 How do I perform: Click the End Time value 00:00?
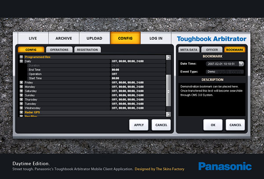[115, 70]
